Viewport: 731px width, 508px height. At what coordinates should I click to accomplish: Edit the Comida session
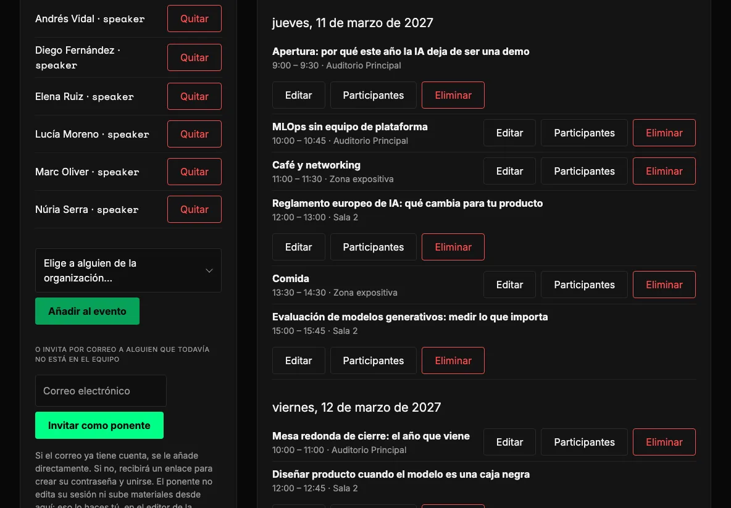(x=509, y=285)
